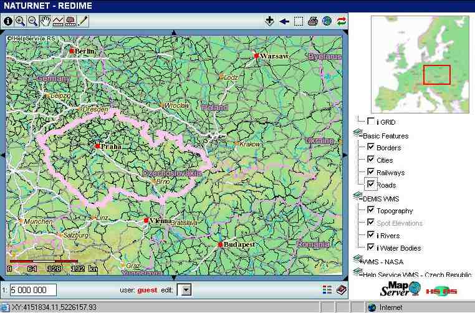Click the red-green refresh arrows icon
This screenshot has width=475, height=313.
tap(342, 21)
